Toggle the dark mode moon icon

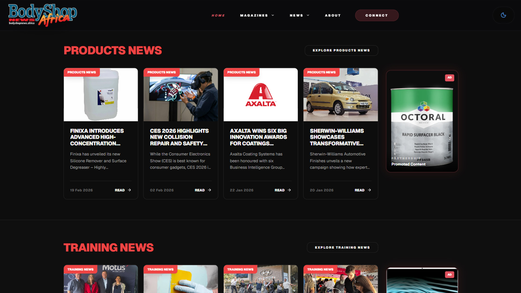pos(503,15)
